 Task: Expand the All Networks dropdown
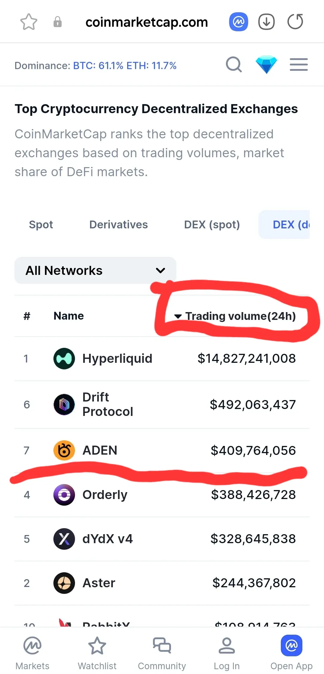(95, 270)
